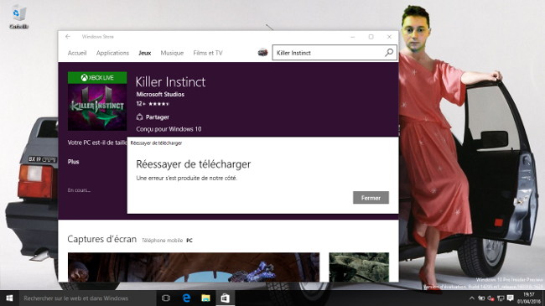Expand the description with Plus

[73, 162]
